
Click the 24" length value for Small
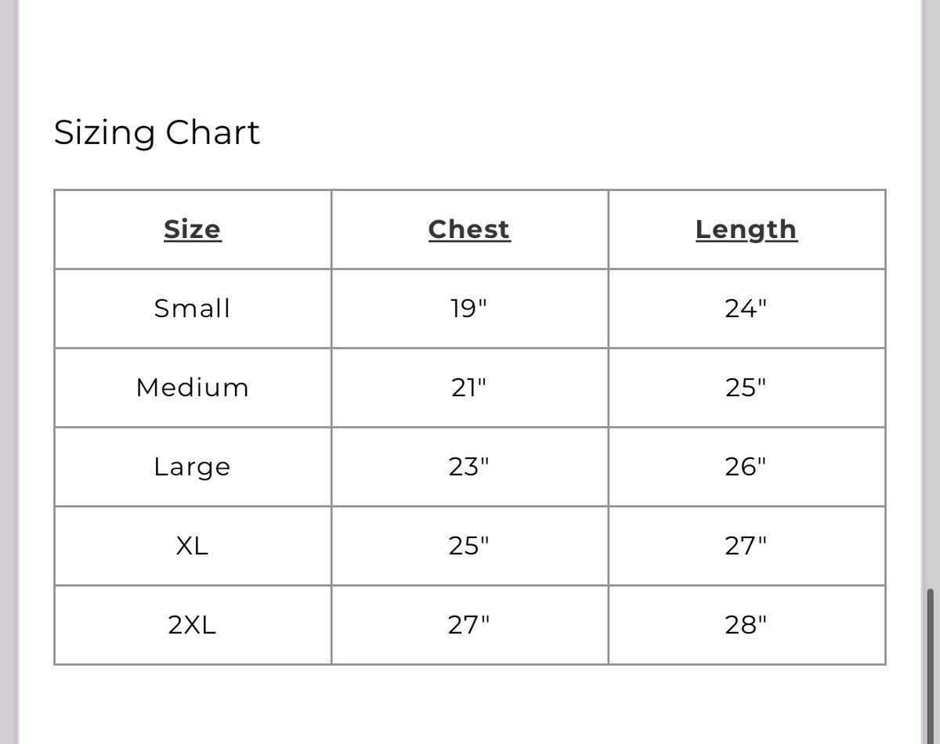click(x=747, y=309)
